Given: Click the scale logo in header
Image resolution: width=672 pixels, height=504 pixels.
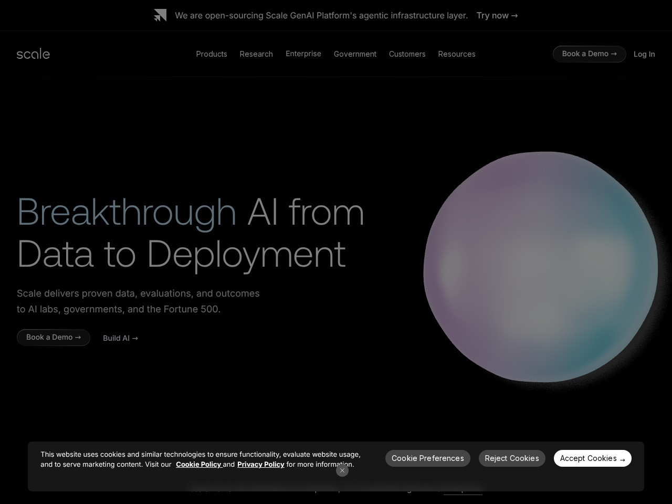Looking at the screenshot, I should coord(33,54).
